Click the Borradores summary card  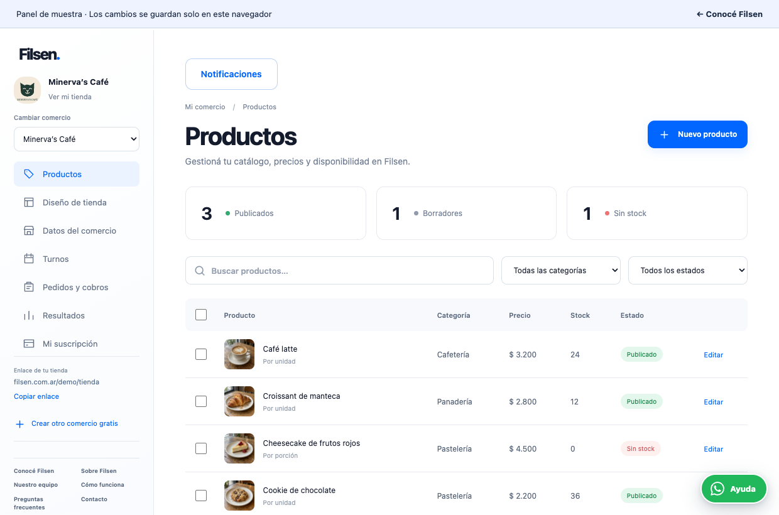point(466,213)
